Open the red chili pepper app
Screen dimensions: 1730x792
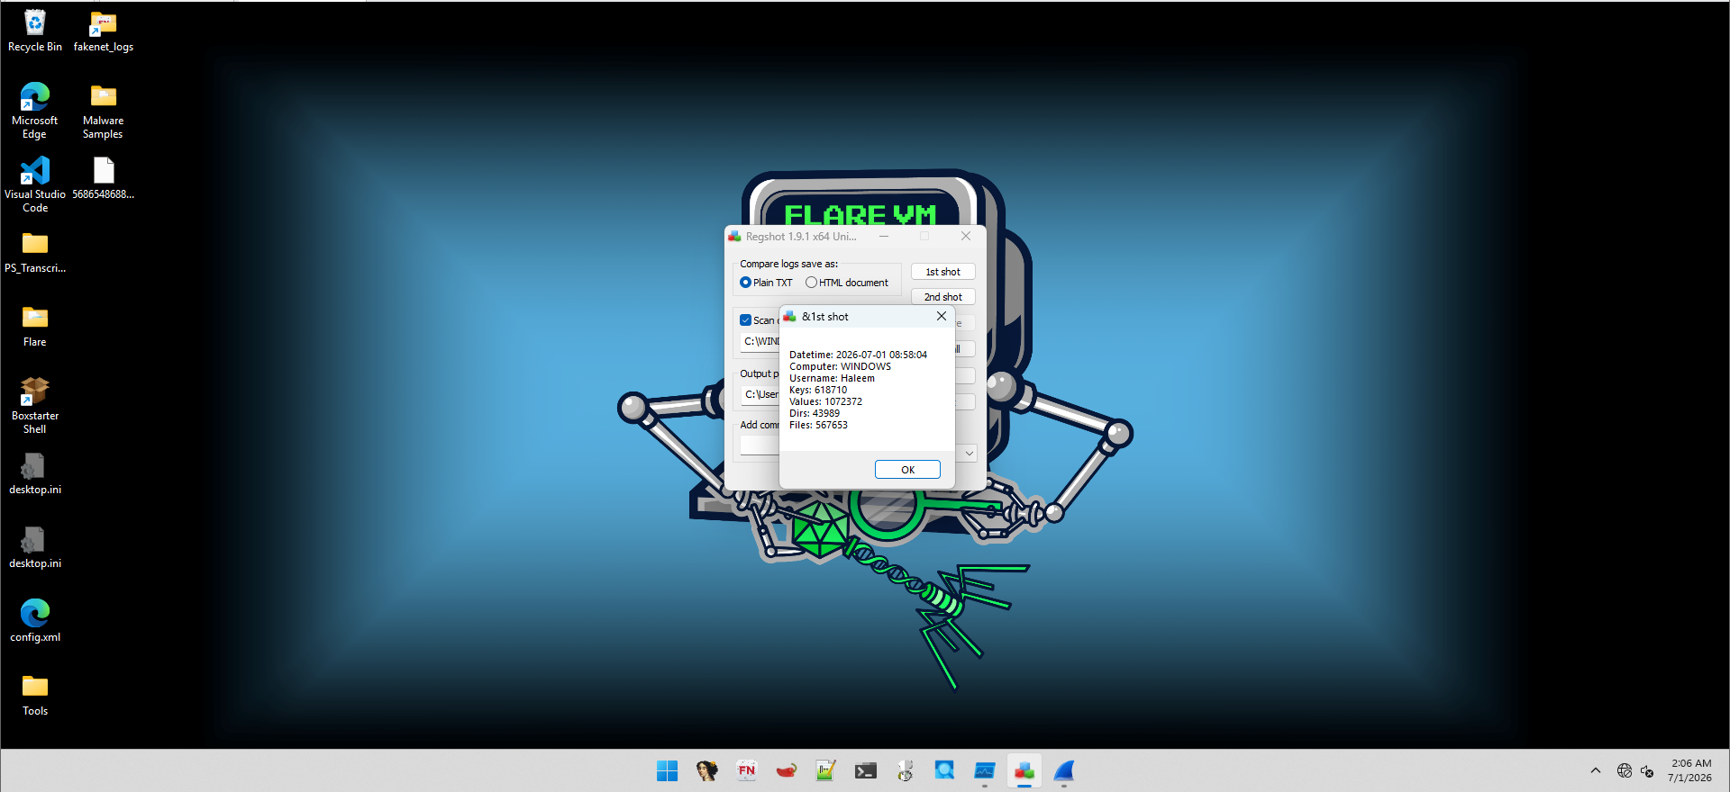(787, 771)
